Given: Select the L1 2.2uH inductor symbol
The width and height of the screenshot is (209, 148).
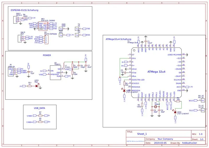Looking at the screenshot, I should 64,66.
